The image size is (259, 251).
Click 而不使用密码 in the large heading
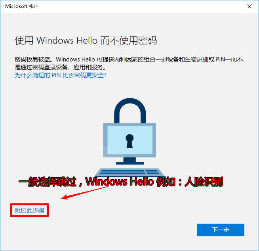click(x=128, y=40)
